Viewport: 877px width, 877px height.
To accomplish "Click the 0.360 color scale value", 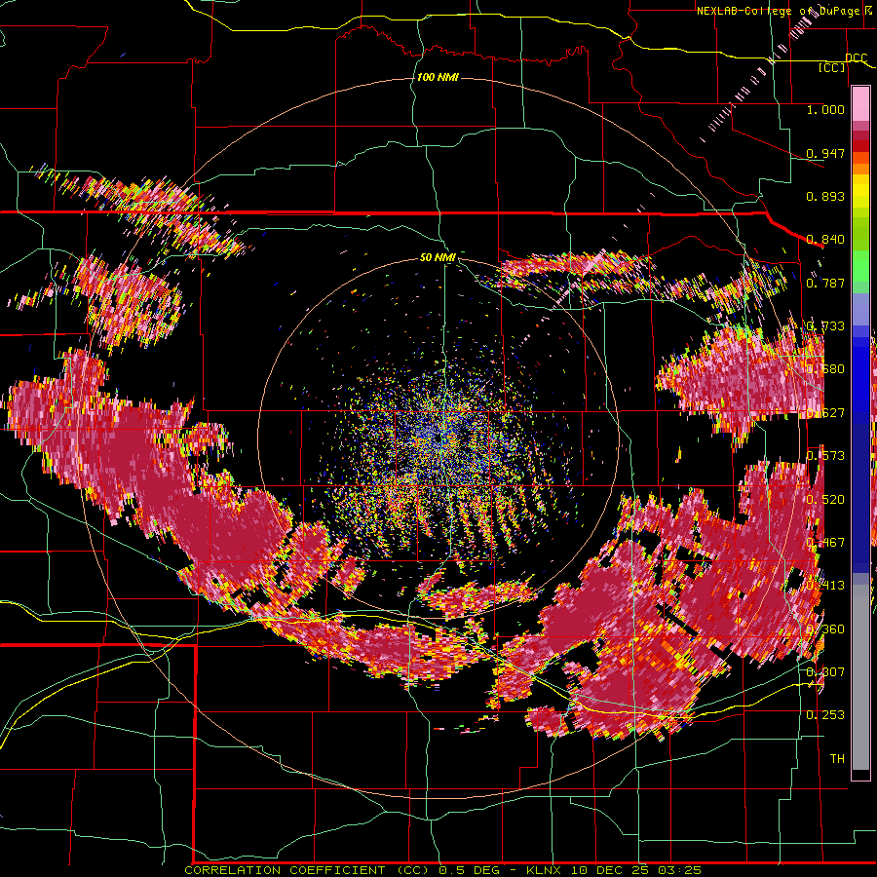I will click(x=825, y=629).
